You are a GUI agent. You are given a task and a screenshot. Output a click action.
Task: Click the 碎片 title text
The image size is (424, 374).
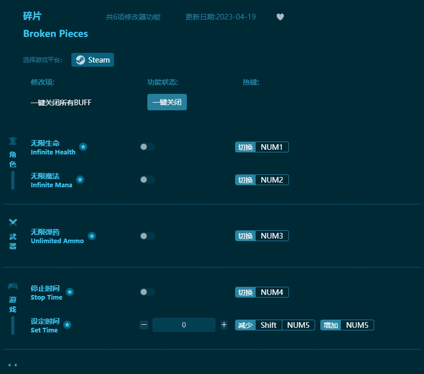32,16
